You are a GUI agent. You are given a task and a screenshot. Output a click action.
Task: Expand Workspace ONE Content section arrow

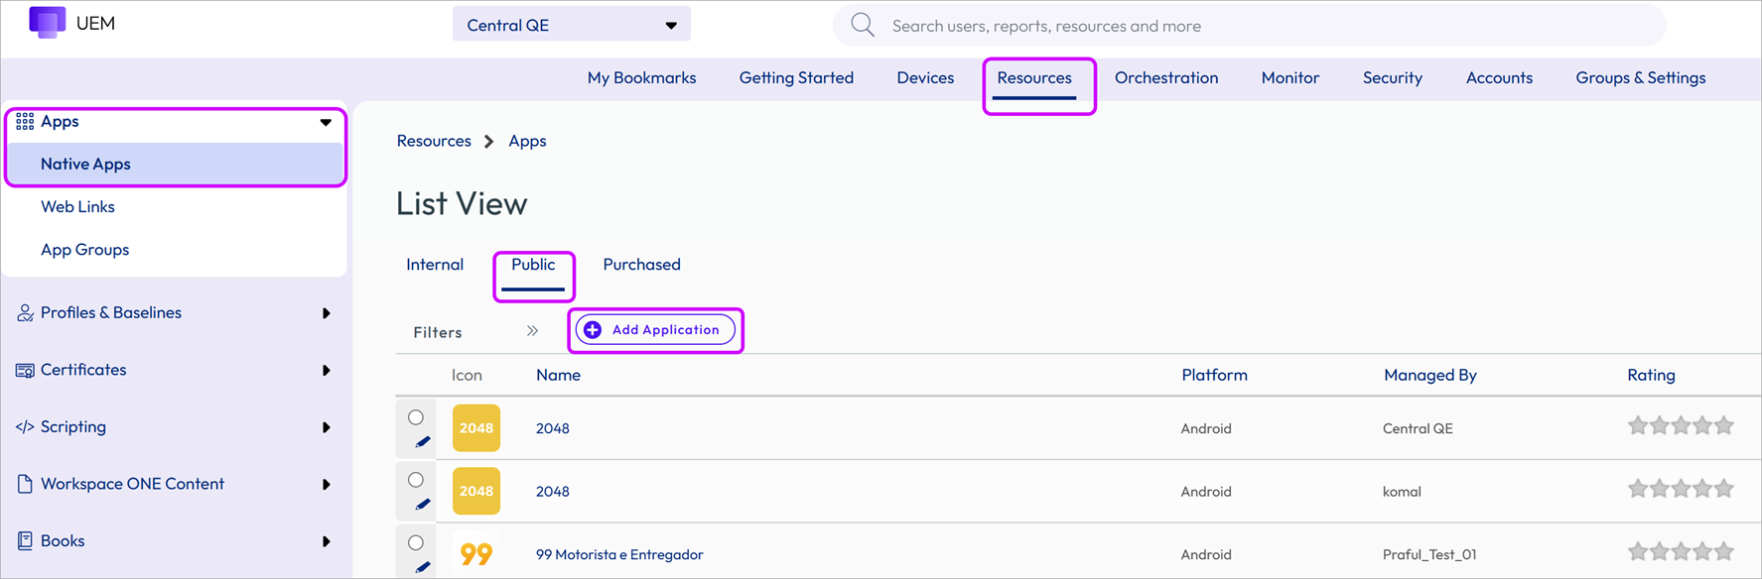326,485
